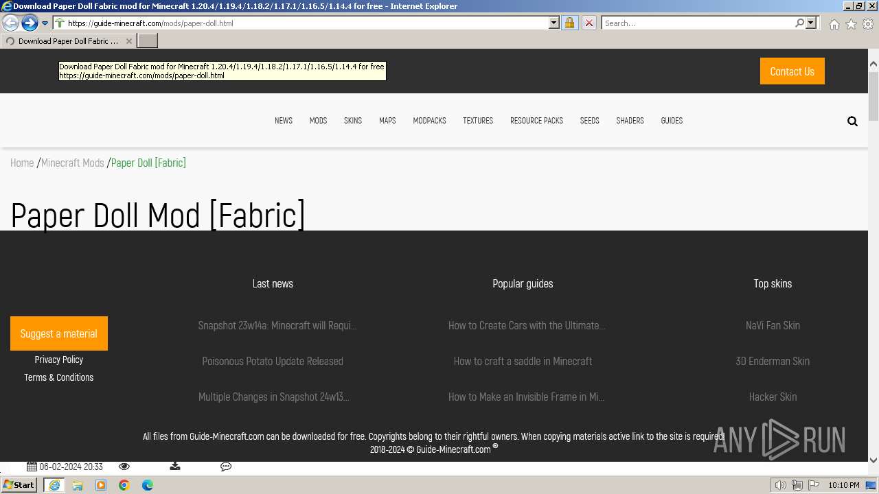
Task: Click the downloads count icon
Action: pyautogui.click(x=175, y=467)
